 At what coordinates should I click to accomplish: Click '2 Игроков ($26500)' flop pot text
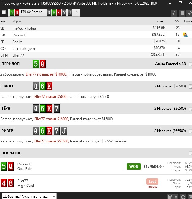(x=170, y=86)
